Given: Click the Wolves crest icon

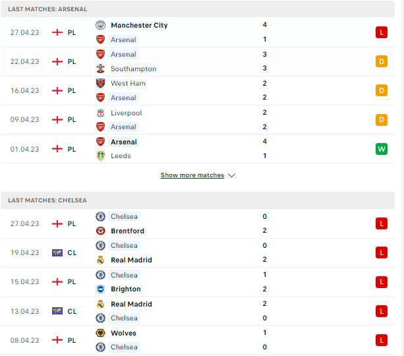Looking at the screenshot, I should 100,333.
